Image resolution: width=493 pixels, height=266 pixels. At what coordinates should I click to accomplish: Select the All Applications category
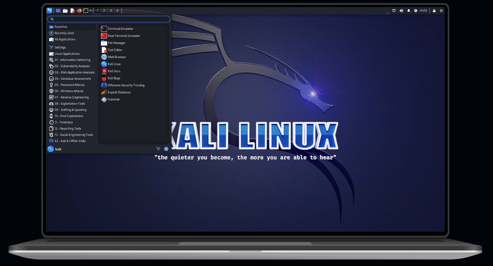pos(72,39)
